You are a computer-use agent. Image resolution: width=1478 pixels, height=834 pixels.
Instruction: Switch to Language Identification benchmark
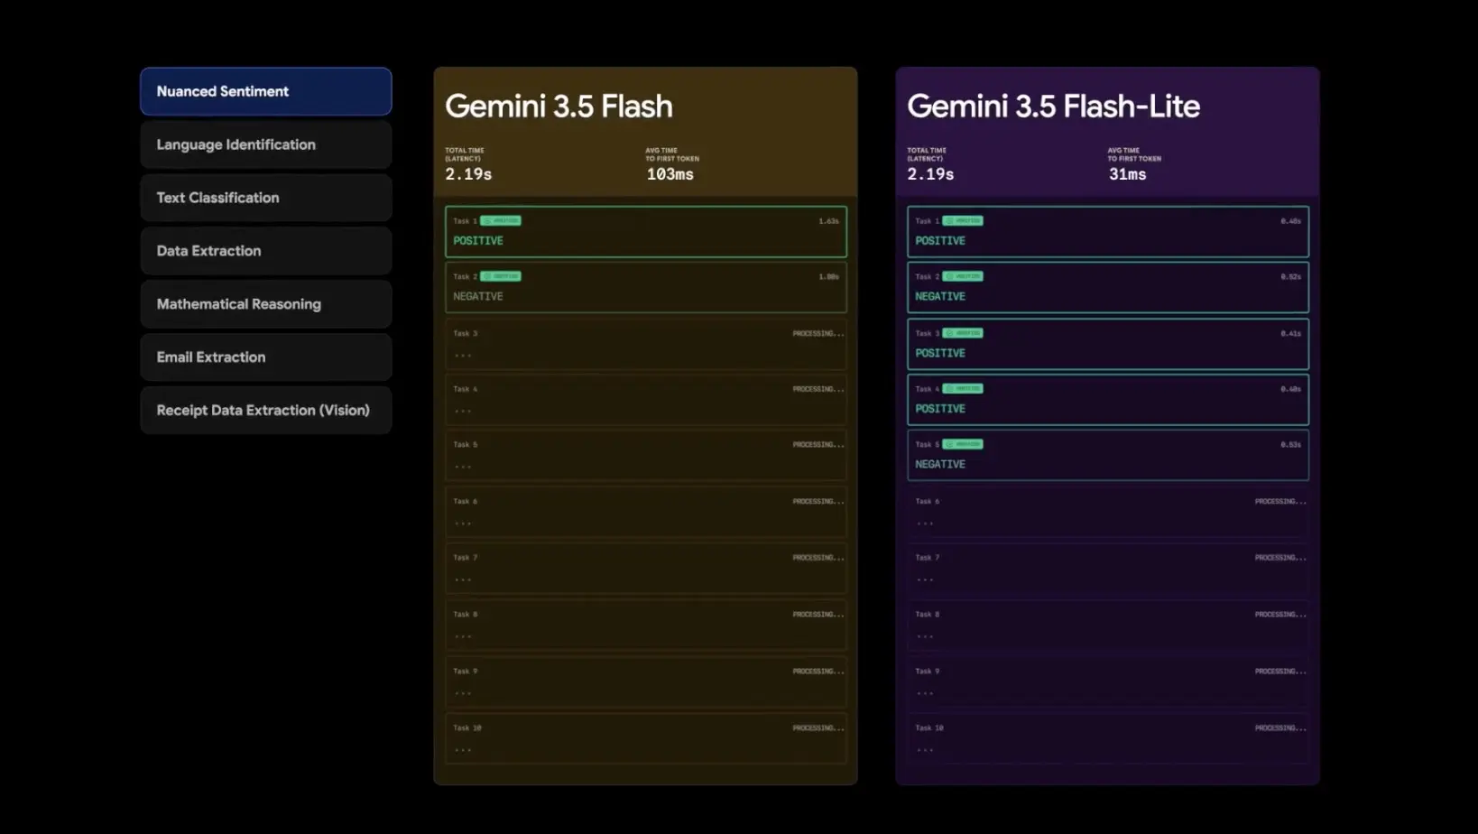tap(266, 144)
